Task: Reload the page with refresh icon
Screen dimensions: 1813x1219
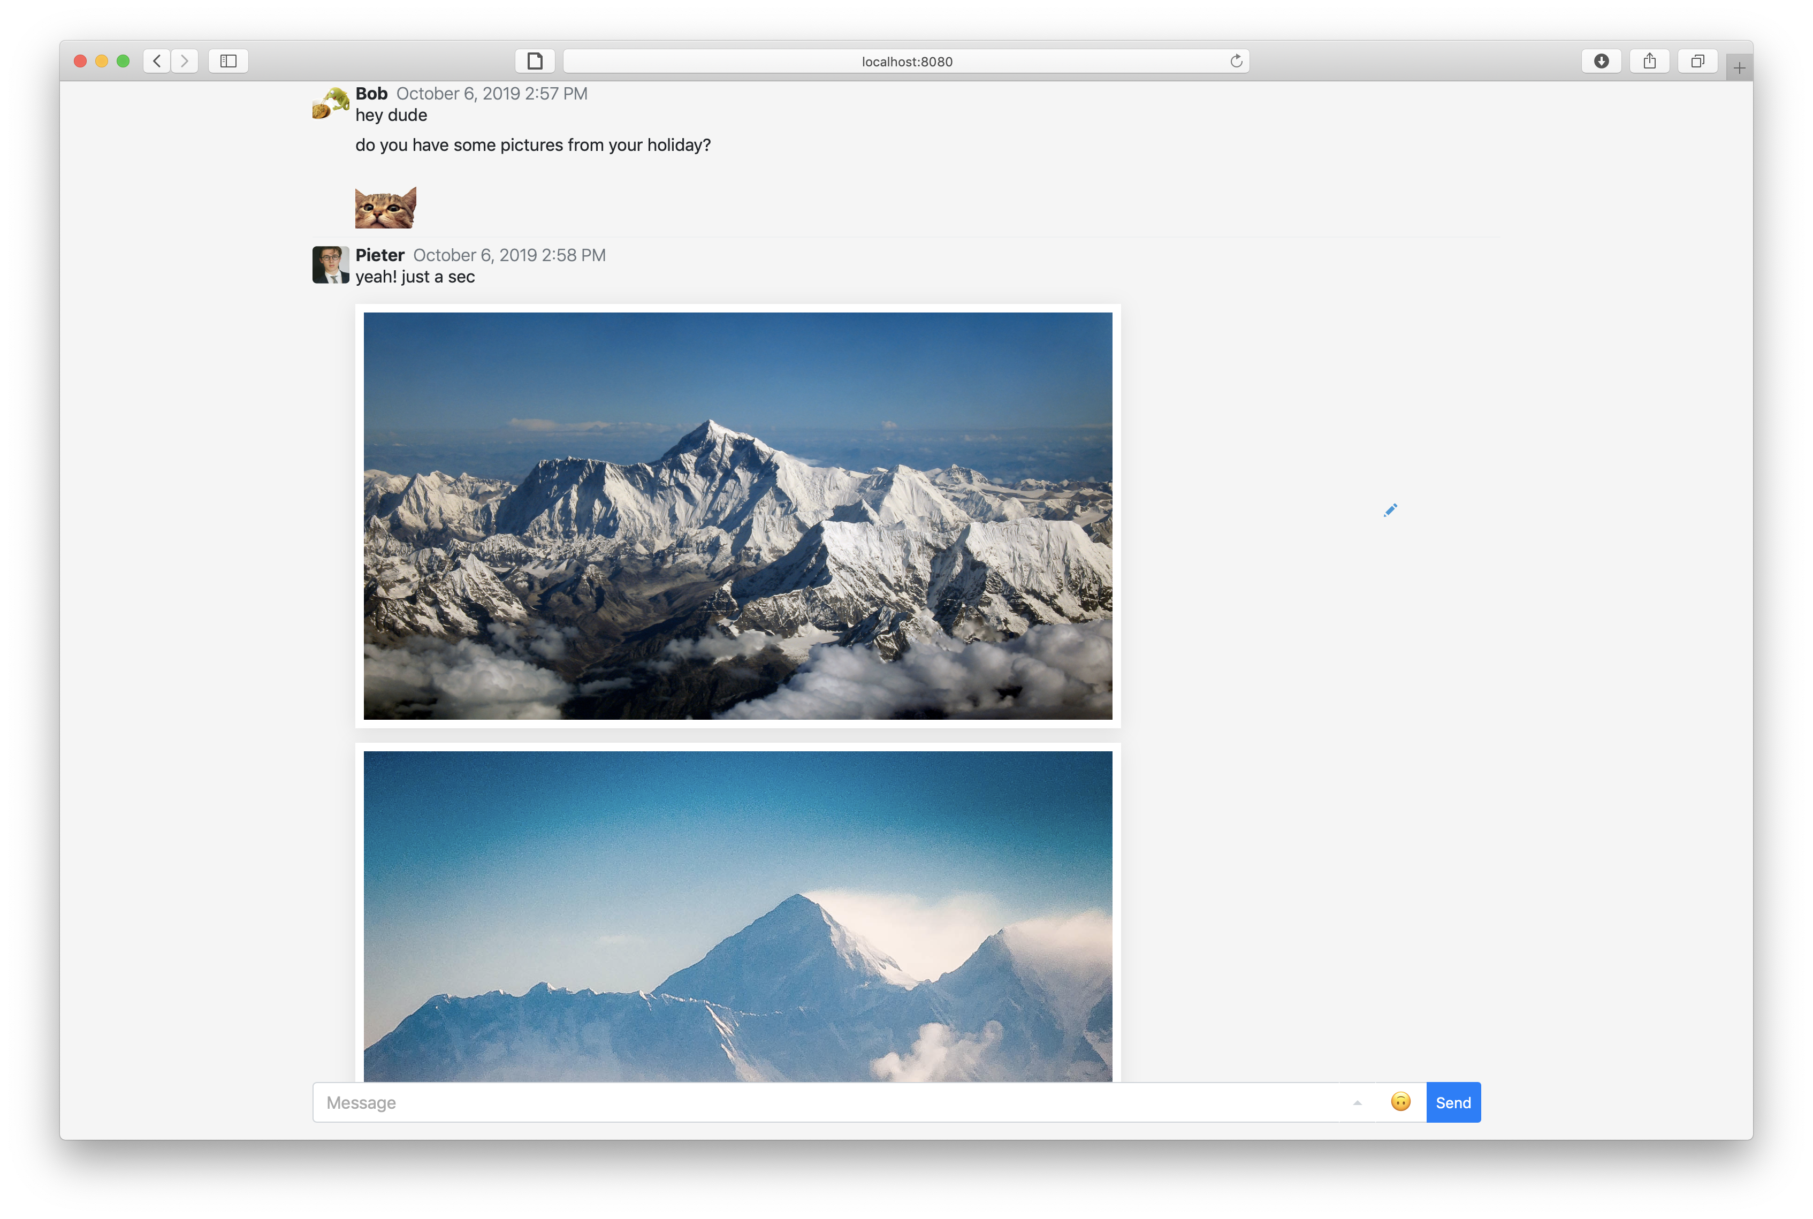Action: click(1236, 60)
